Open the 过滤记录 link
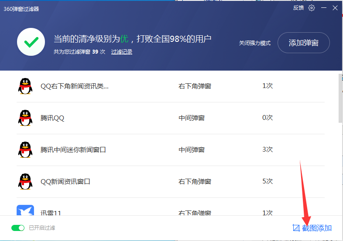Image resolution: width=343 pixels, height=241 pixels. click(122, 52)
